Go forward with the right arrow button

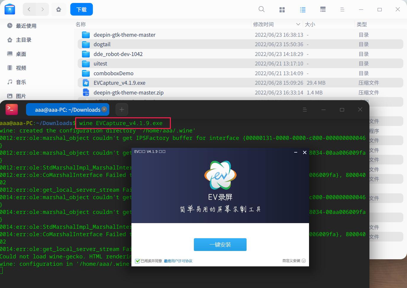(42, 9)
